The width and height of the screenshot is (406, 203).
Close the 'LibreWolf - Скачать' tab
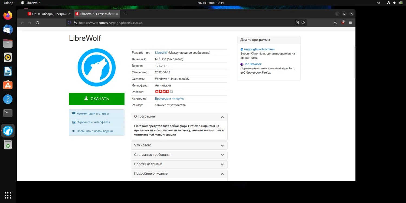pyautogui.click(x=117, y=14)
